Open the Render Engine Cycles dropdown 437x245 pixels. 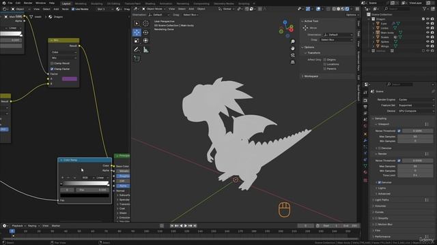click(416, 99)
